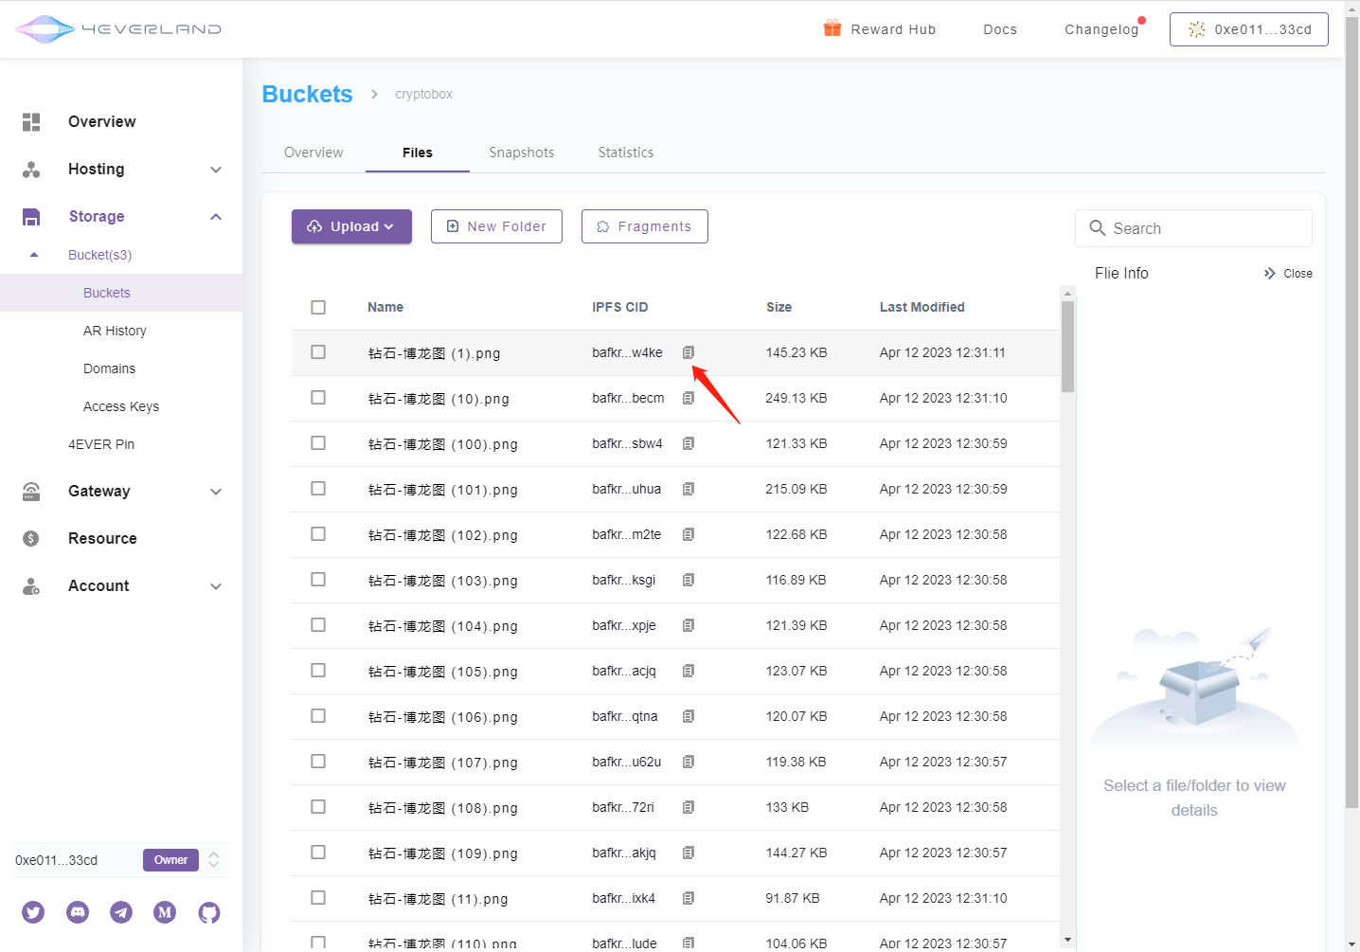
Task: Open Reward Hub gift icon
Action: pyautogui.click(x=832, y=28)
